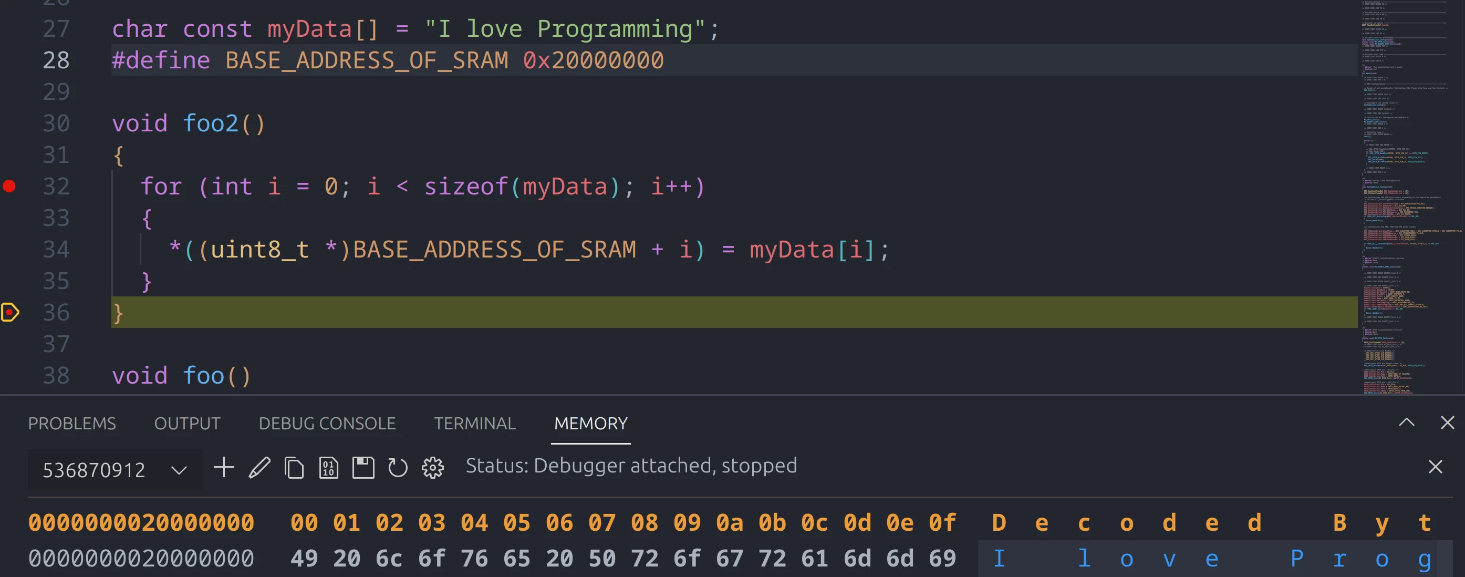Click 'Status: Debugger attached, stopped' text
Screen dimensions: 1465x577
(x=631, y=466)
